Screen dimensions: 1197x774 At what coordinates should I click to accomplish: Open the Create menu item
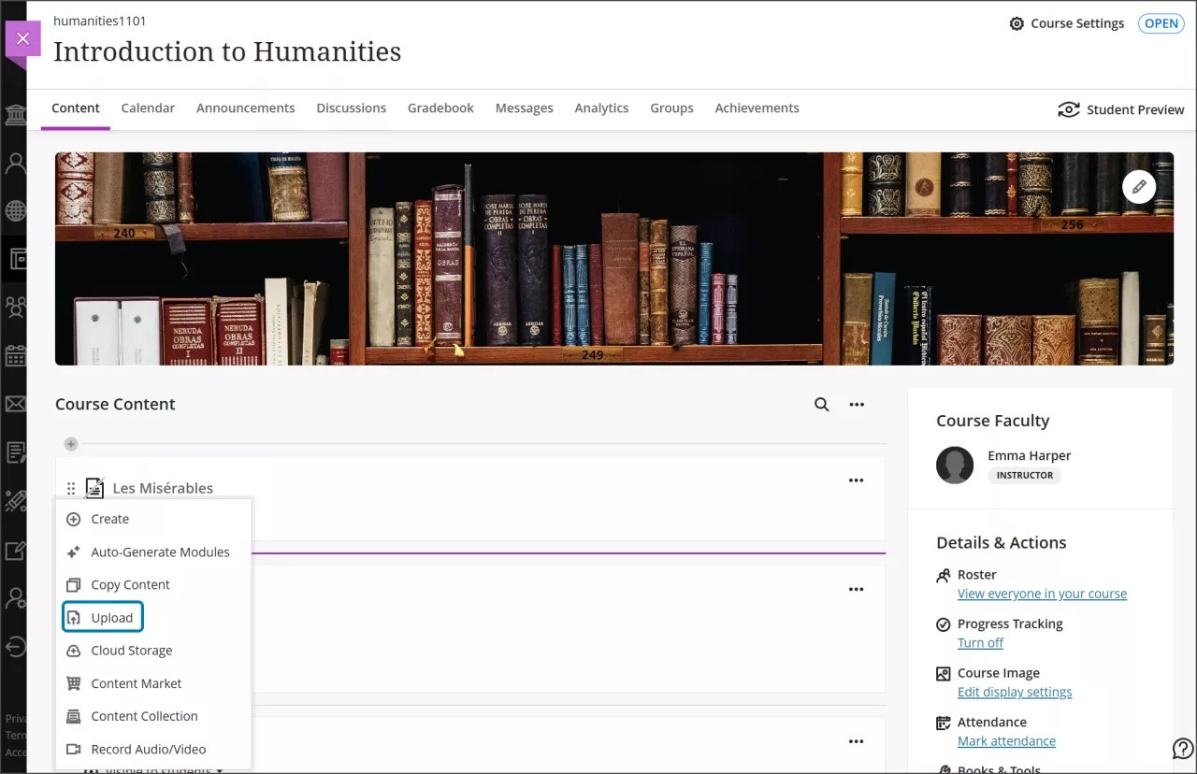[x=110, y=519]
